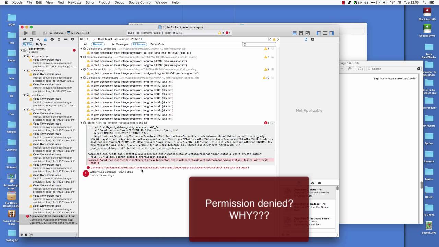Select Errors Only filter

click(157, 44)
